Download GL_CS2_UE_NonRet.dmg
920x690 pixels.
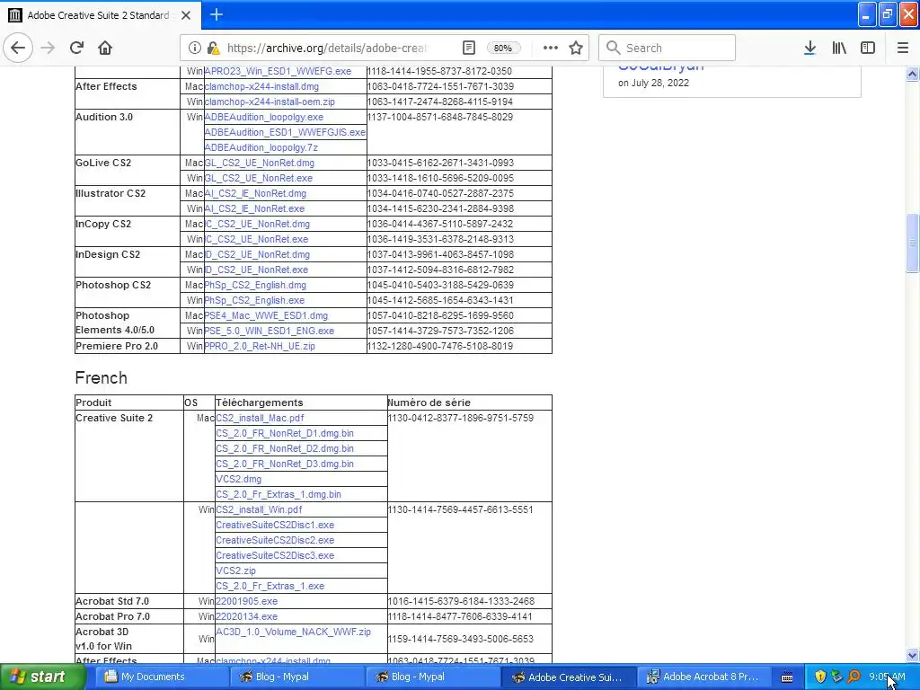click(x=259, y=163)
